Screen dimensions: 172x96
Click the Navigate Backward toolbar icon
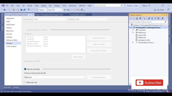[4, 10]
